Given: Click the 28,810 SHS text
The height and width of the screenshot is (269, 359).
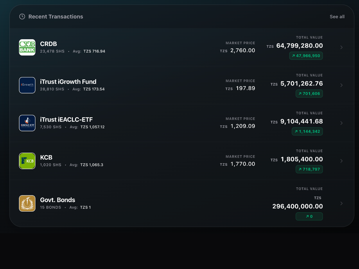Looking at the screenshot, I should pos(52,89).
